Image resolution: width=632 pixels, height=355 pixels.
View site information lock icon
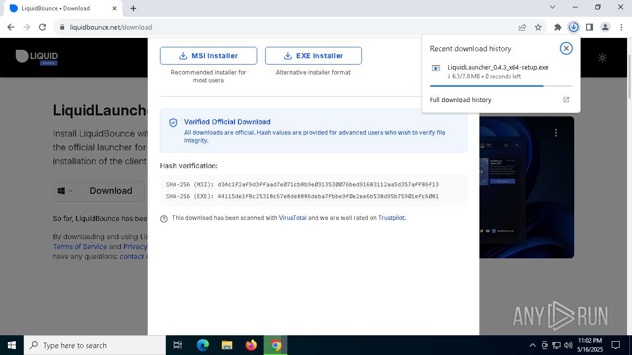click(62, 27)
